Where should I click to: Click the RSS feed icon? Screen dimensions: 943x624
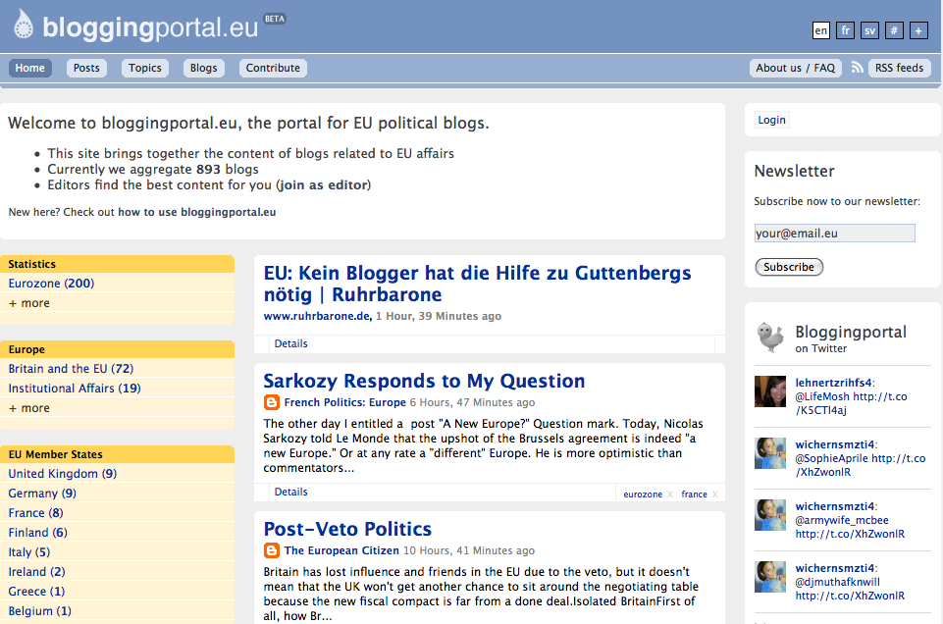tap(857, 68)
